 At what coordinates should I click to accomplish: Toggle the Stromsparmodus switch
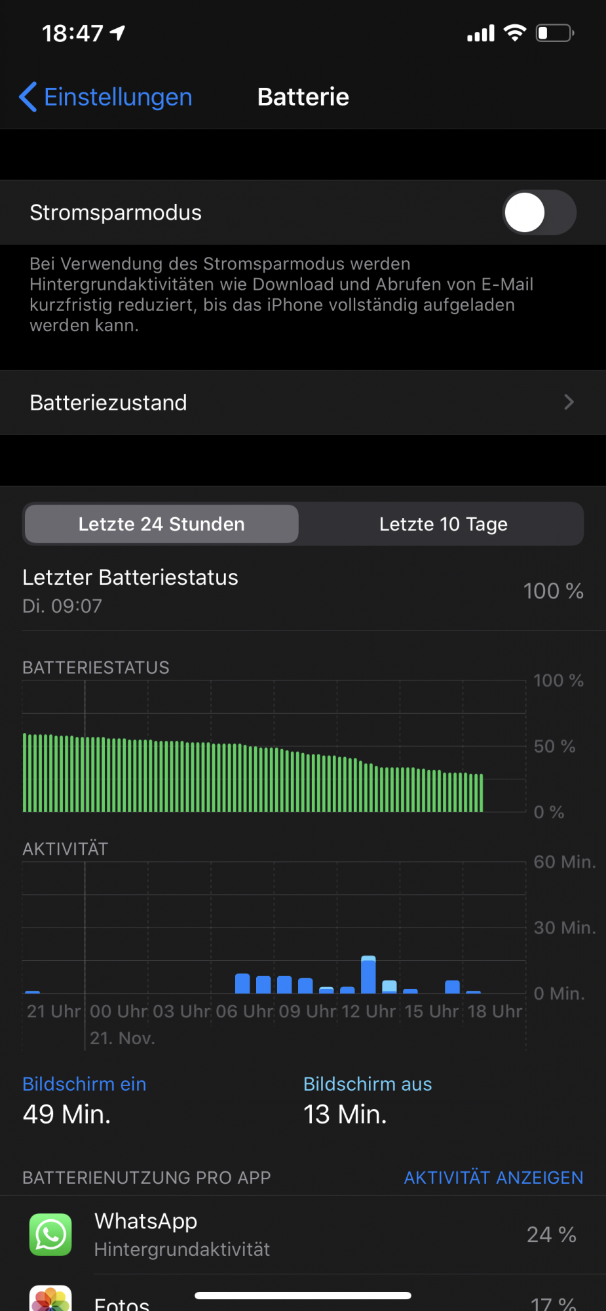tap(539, 212)
